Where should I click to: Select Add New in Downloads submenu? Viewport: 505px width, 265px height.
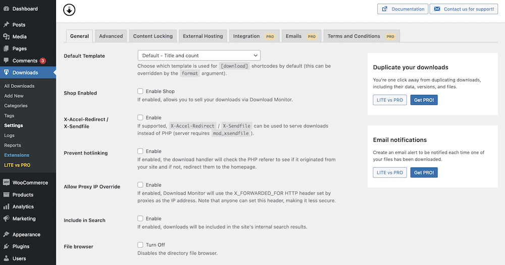14,95
